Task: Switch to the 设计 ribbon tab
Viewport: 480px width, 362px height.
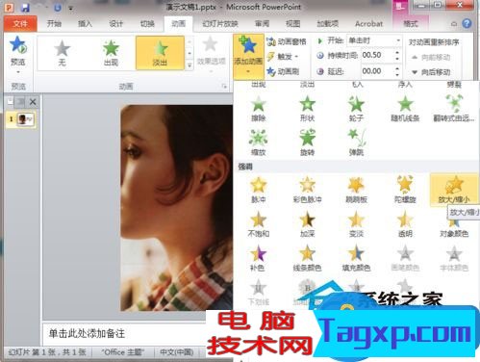Action: pos(115,24)
